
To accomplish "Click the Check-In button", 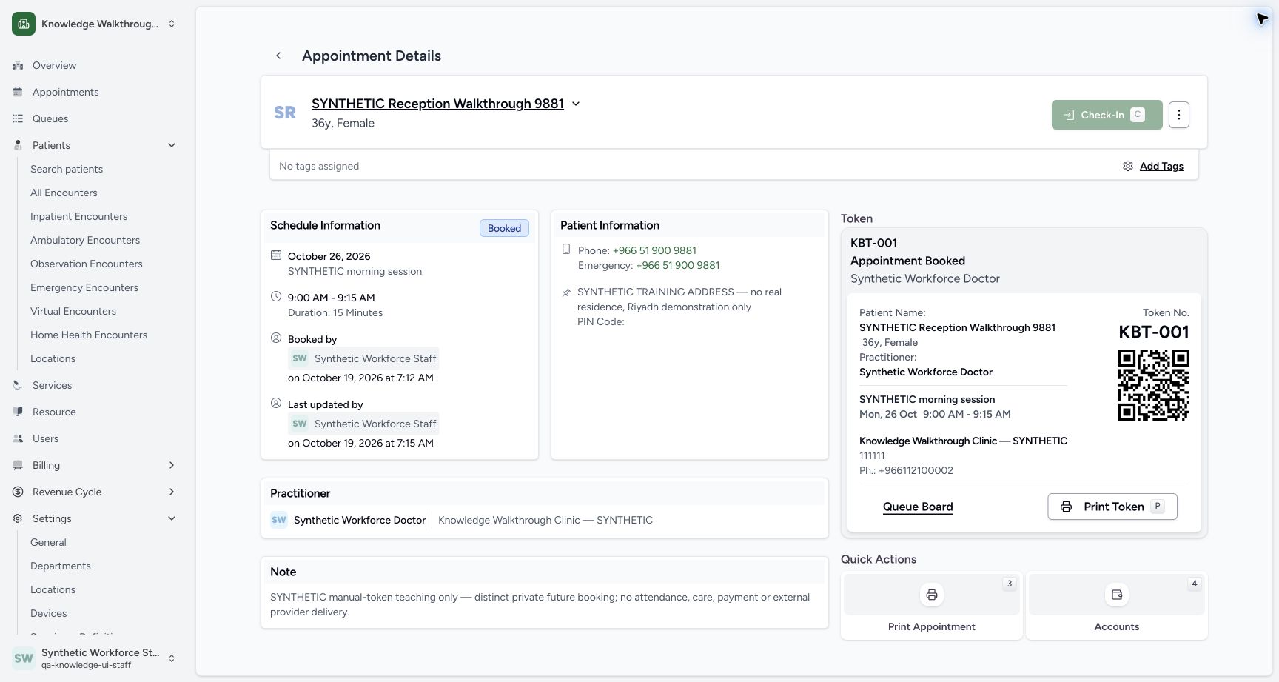I will (1107, 115).
